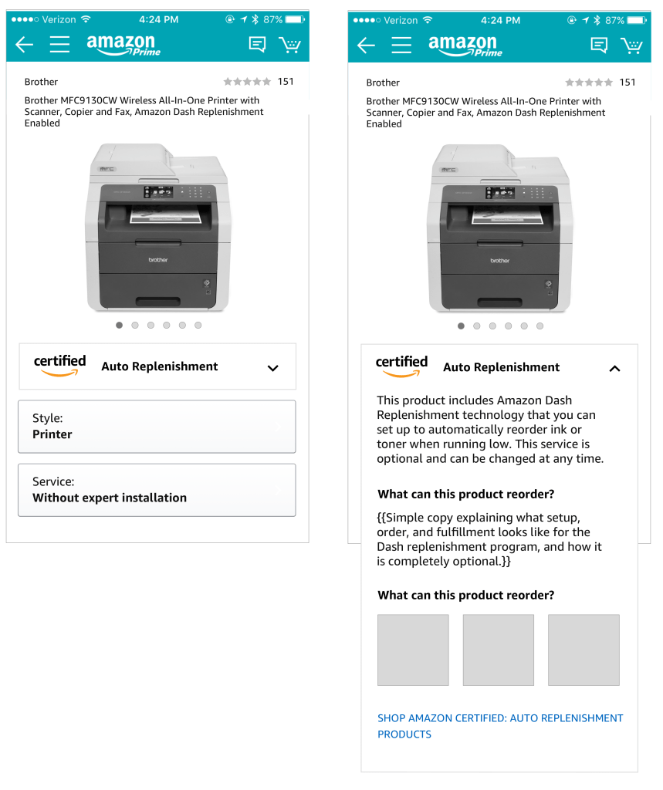Open the Style: Printer selector
Image resolution: width=663 pixels, height=790 pixels.
pos(157,427)
